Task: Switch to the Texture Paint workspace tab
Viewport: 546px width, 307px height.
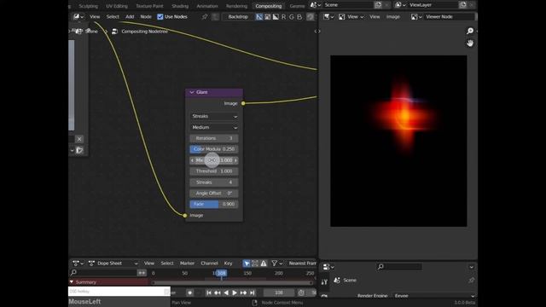Action: pos(149,6)
